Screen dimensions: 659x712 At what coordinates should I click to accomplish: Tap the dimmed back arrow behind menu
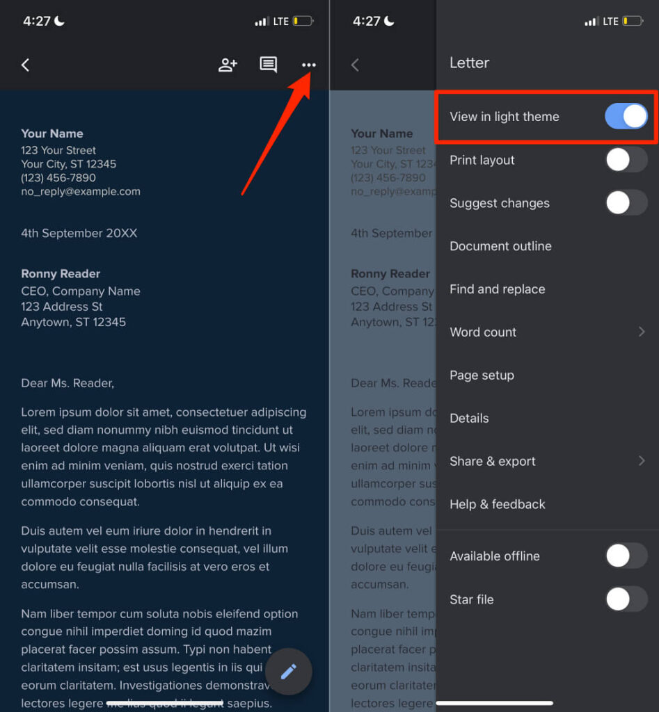356,65
